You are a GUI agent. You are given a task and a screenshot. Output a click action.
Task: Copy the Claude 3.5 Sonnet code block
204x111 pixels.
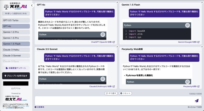(x=103, y=79)
